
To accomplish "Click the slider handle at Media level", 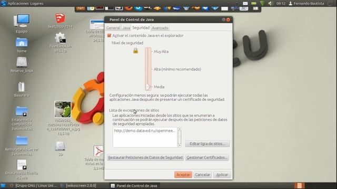I will coord(148,87).
